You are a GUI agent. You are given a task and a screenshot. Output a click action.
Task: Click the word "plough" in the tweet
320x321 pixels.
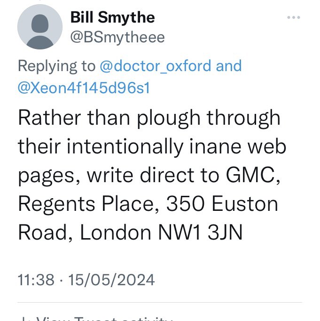[169, 119]
